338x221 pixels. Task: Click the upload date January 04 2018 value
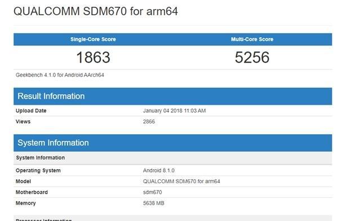coord(175,111)
